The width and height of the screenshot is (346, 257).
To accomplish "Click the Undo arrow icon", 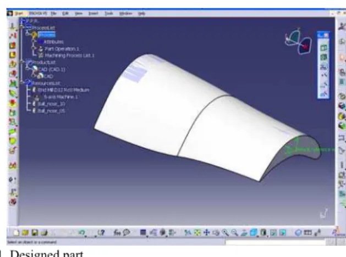I will [x=82, y=232].
